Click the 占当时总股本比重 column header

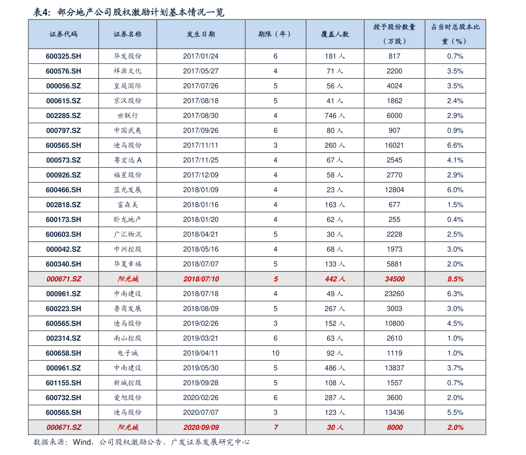tap(455, 34)
